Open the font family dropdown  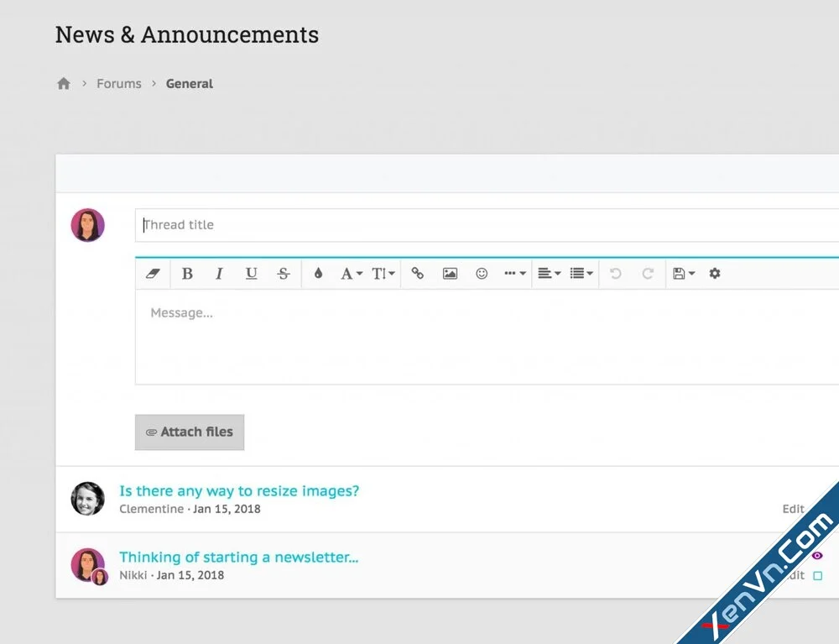352,274
